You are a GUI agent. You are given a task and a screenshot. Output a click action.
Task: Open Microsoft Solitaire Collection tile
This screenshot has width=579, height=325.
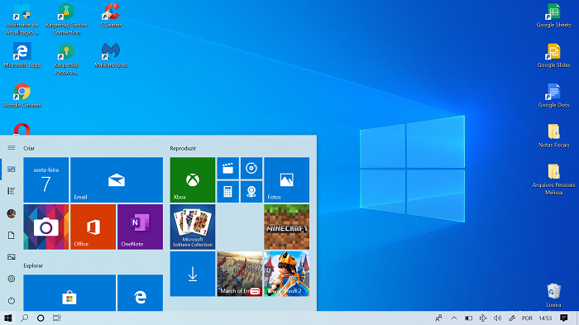click(193, 227)
